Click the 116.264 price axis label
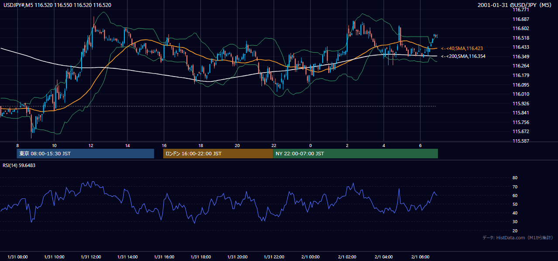Image resolution: width=558 pixels, height=261 pixels. point(520,66)
